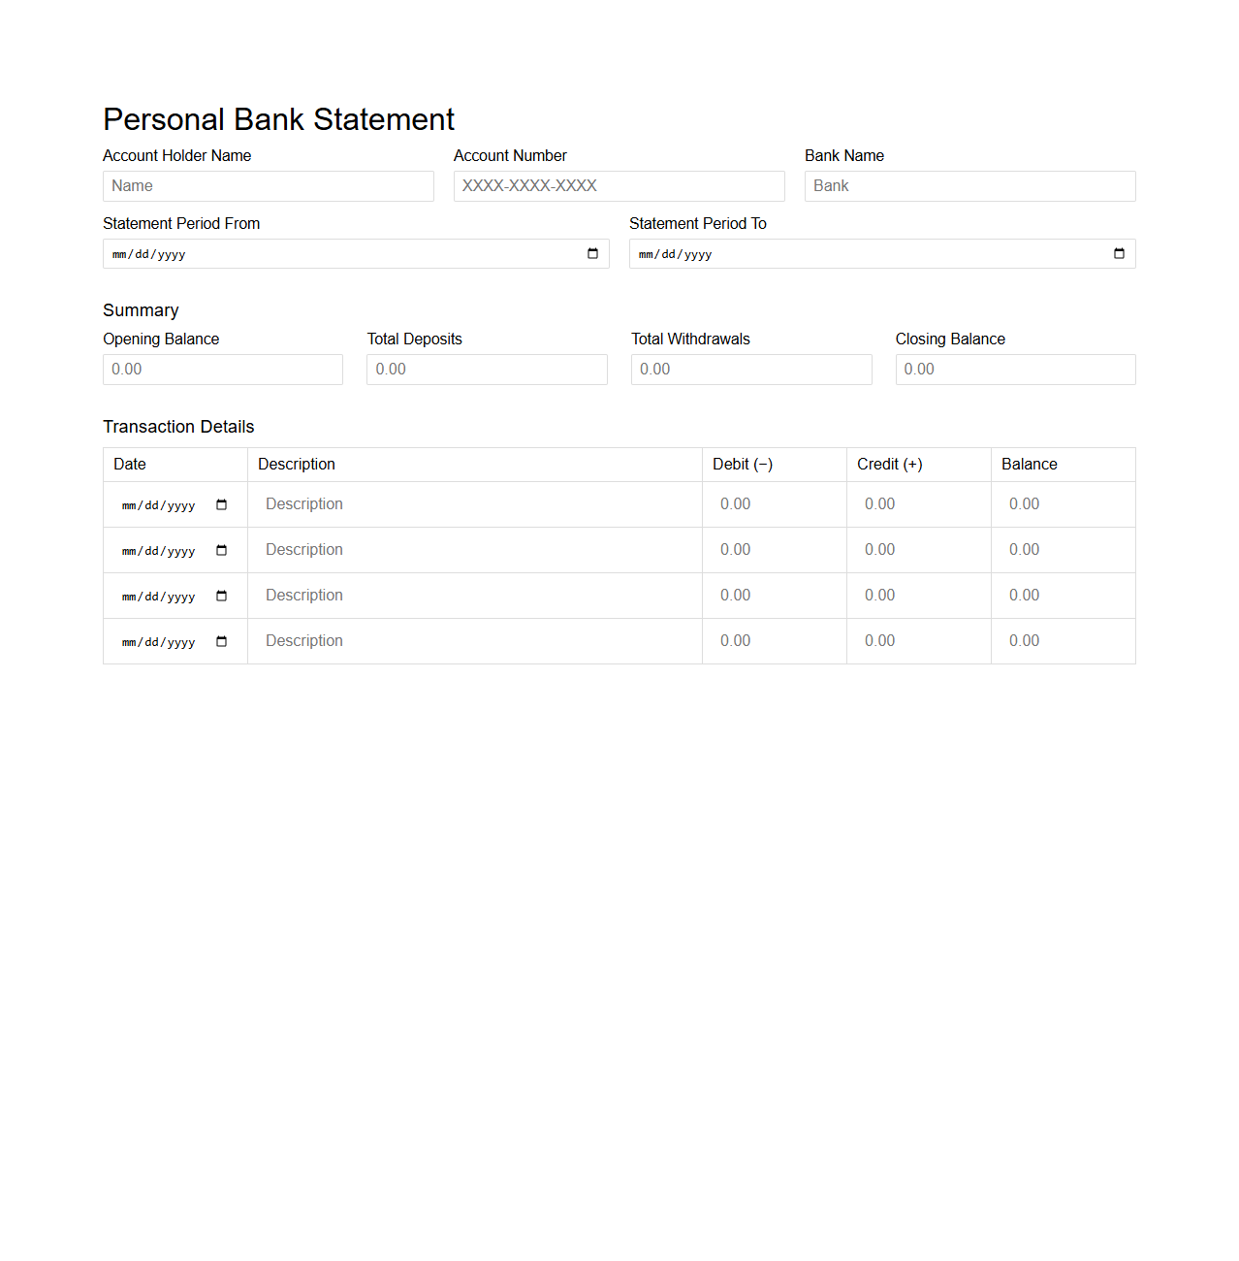Click the Personal Bank Statement title

coord(278,118)
